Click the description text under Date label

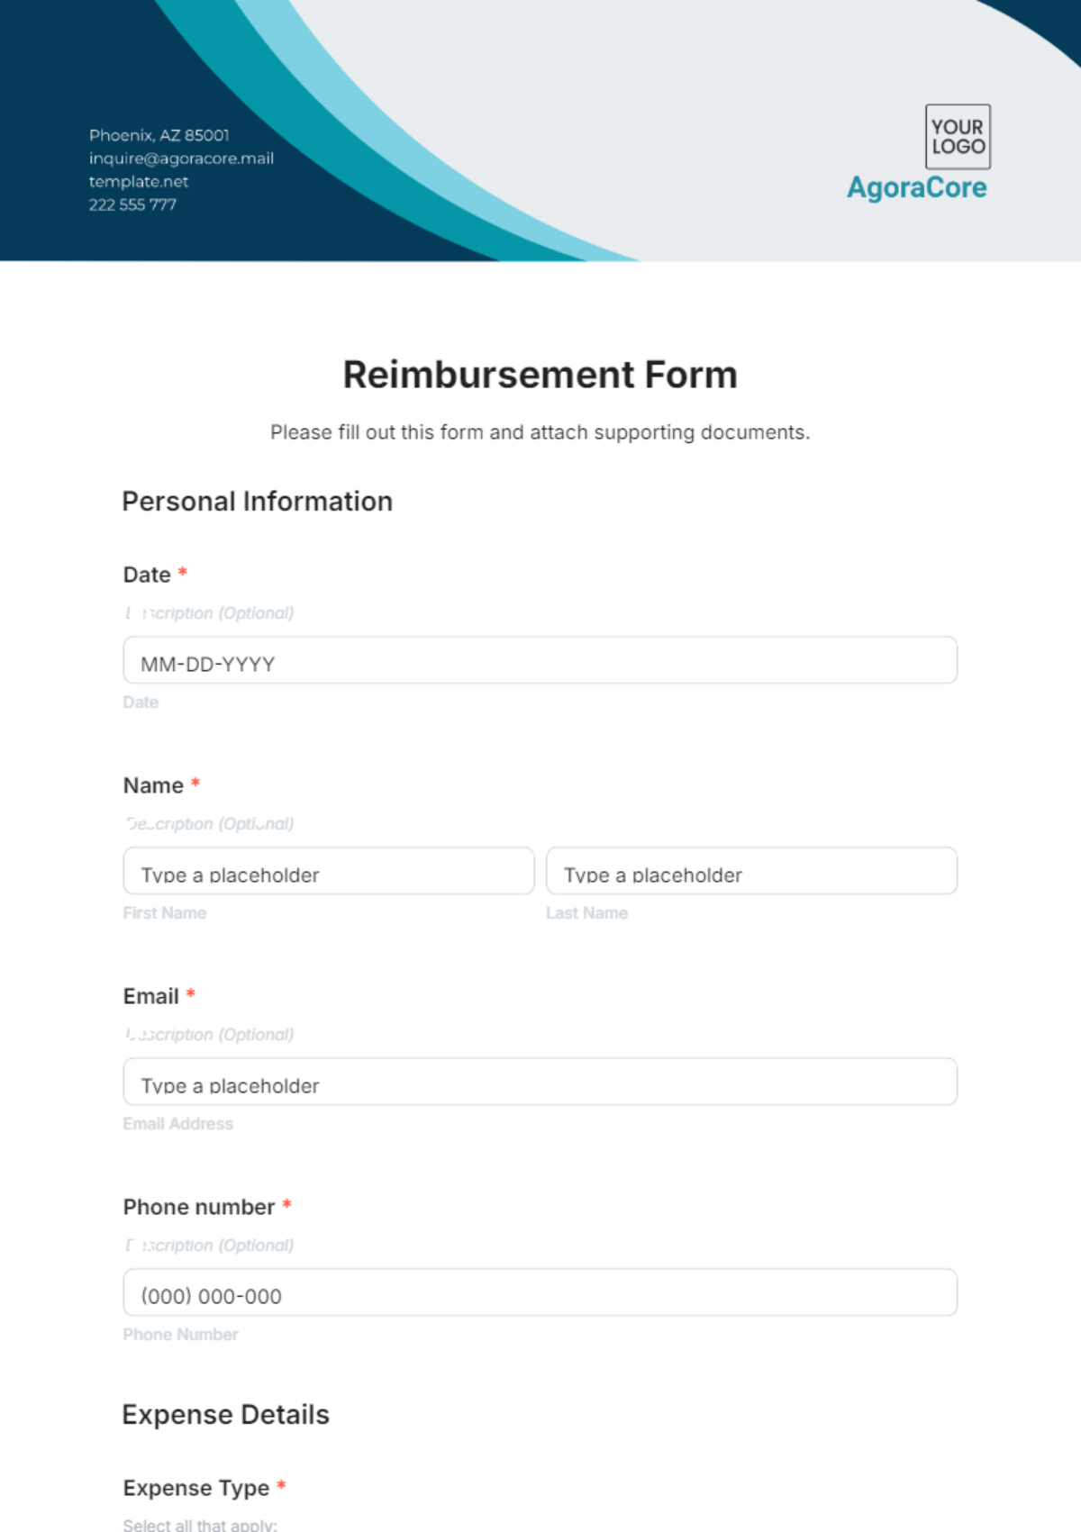pos(209,613)
